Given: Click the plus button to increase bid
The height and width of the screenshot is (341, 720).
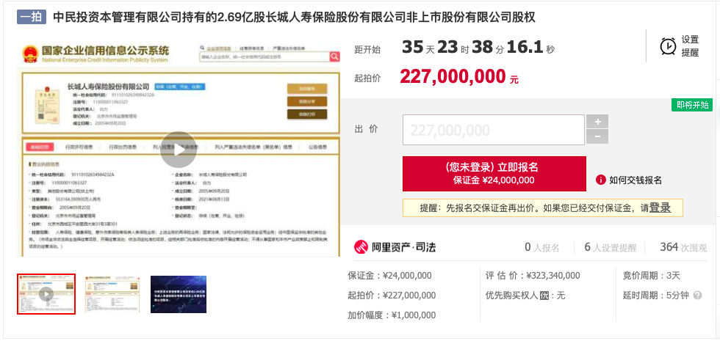Looking at the screenshot, I should click(x=597, y=122).
